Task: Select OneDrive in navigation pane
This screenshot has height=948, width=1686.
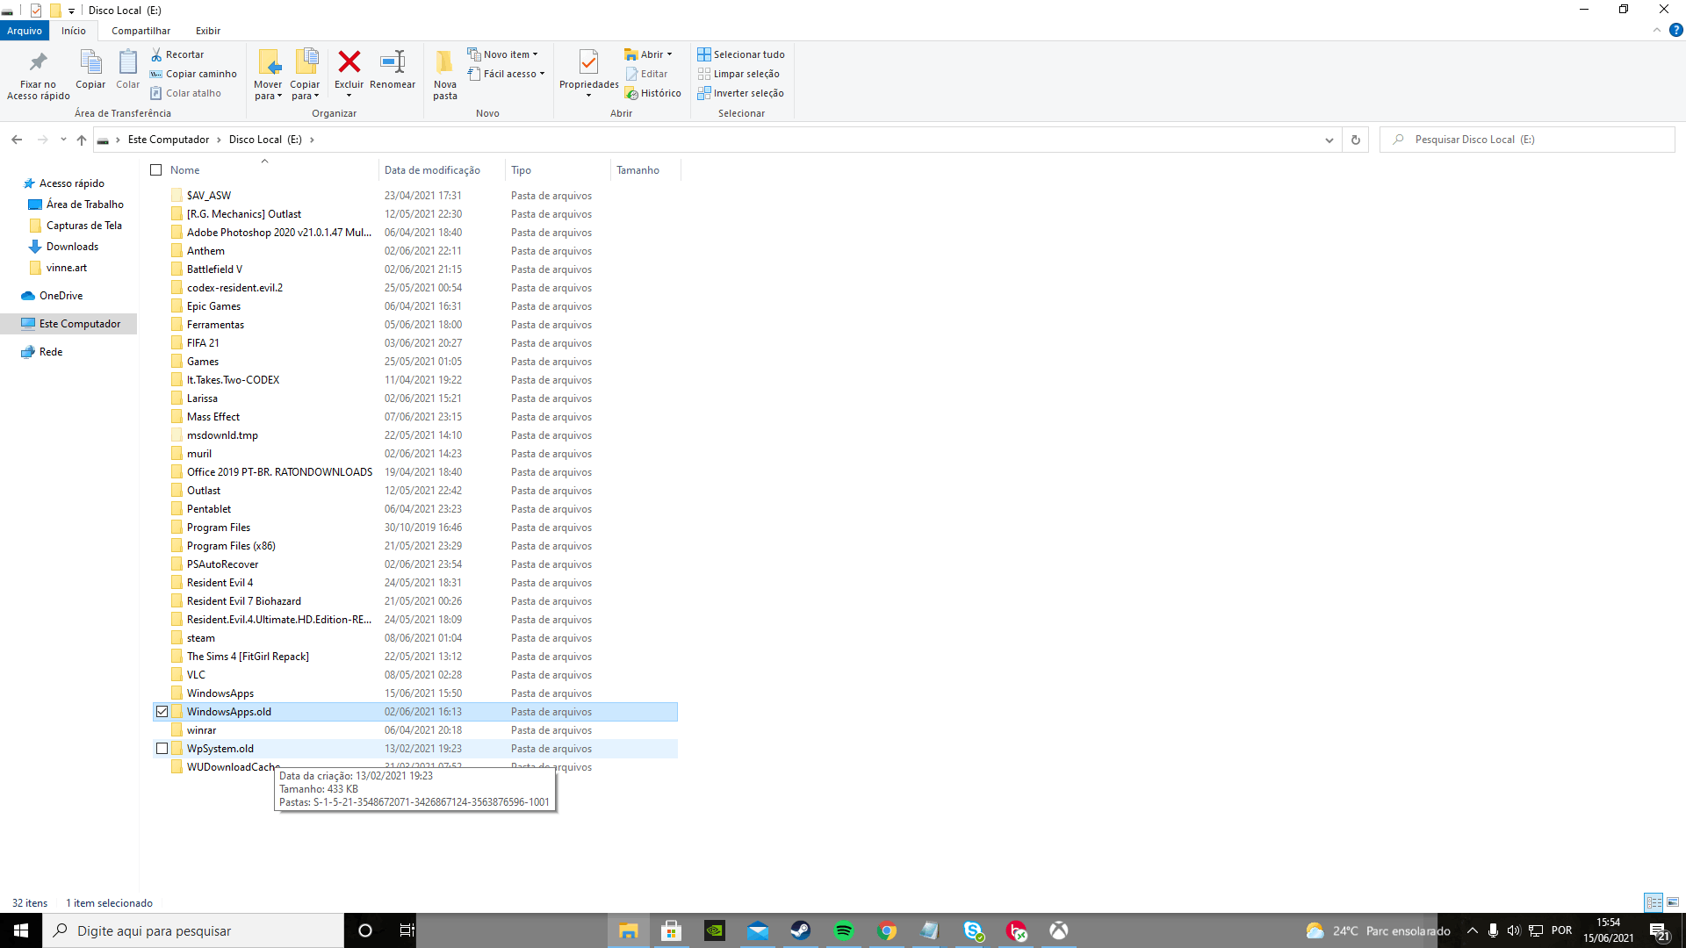Action: [61, 296]
